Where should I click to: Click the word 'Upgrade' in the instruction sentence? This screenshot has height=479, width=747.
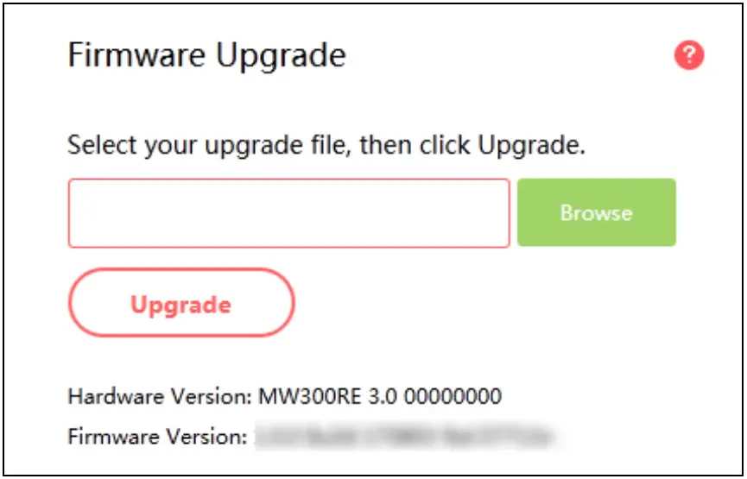(531, 145)
